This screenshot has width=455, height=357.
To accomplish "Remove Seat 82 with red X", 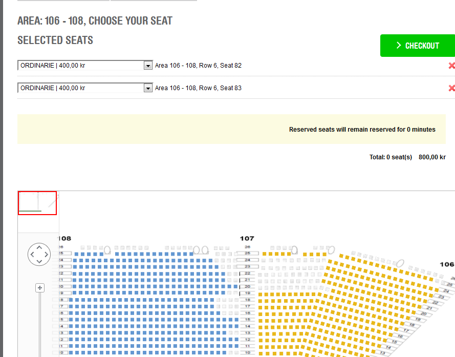I will [451, 66].
